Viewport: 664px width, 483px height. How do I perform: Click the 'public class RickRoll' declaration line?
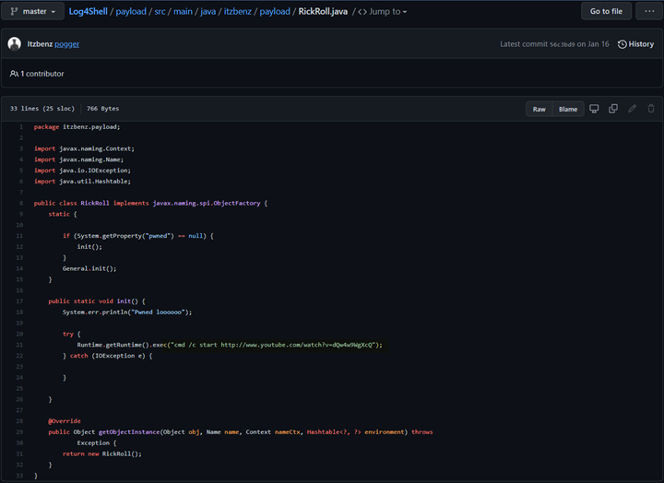150,203
